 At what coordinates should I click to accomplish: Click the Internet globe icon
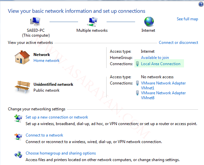tap(149, 22)
